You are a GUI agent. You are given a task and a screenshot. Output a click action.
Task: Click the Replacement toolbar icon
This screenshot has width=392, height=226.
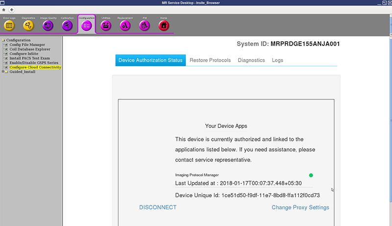click(125, 25)
